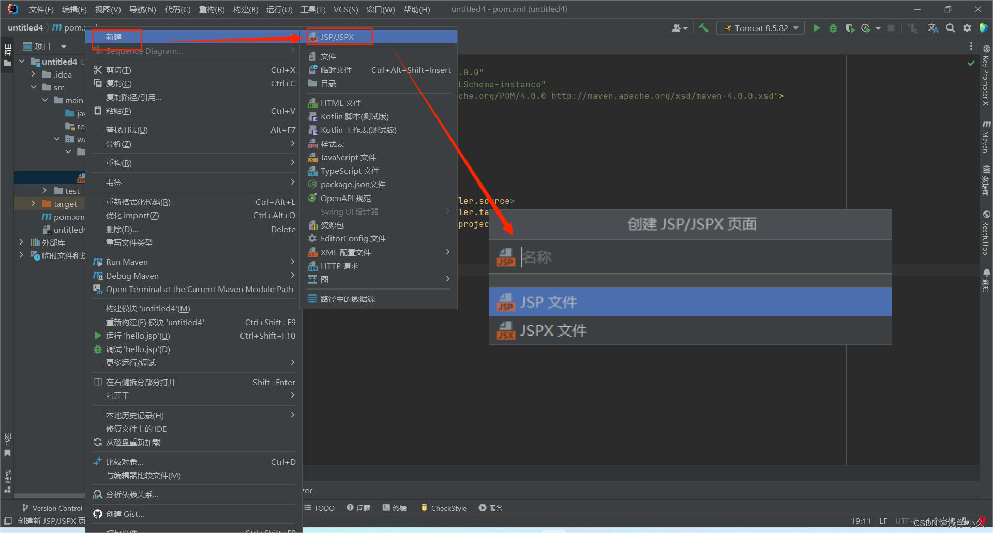993x533 pixels.
Task: Open the Tomcat 8.5.82 run configuration dropdown
Action: tap(761, 28)
